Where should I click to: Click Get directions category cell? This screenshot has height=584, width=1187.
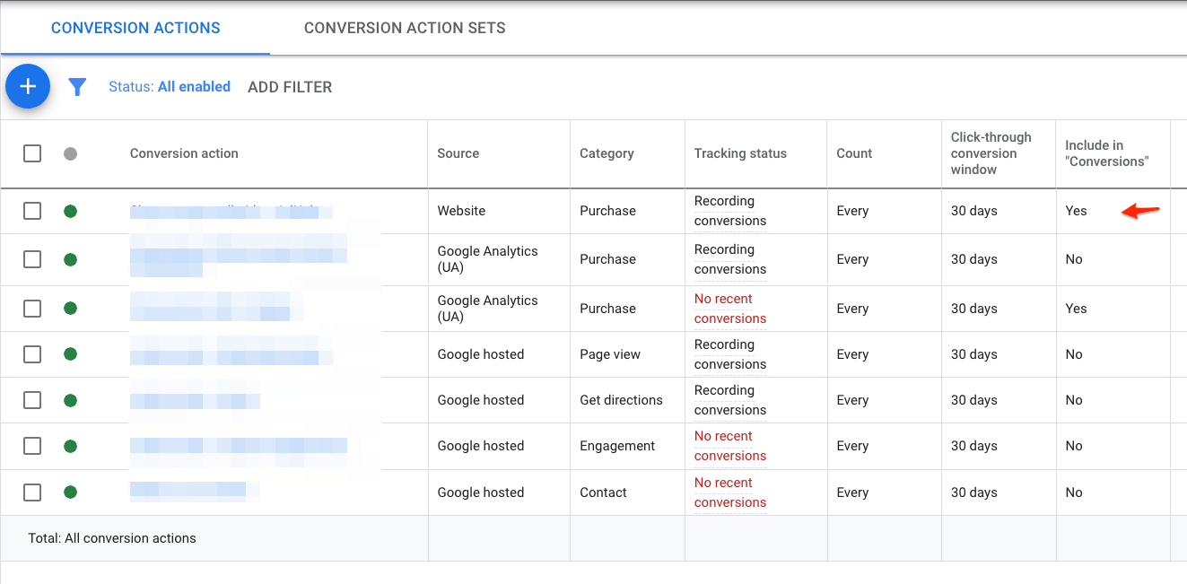(622, 400)
